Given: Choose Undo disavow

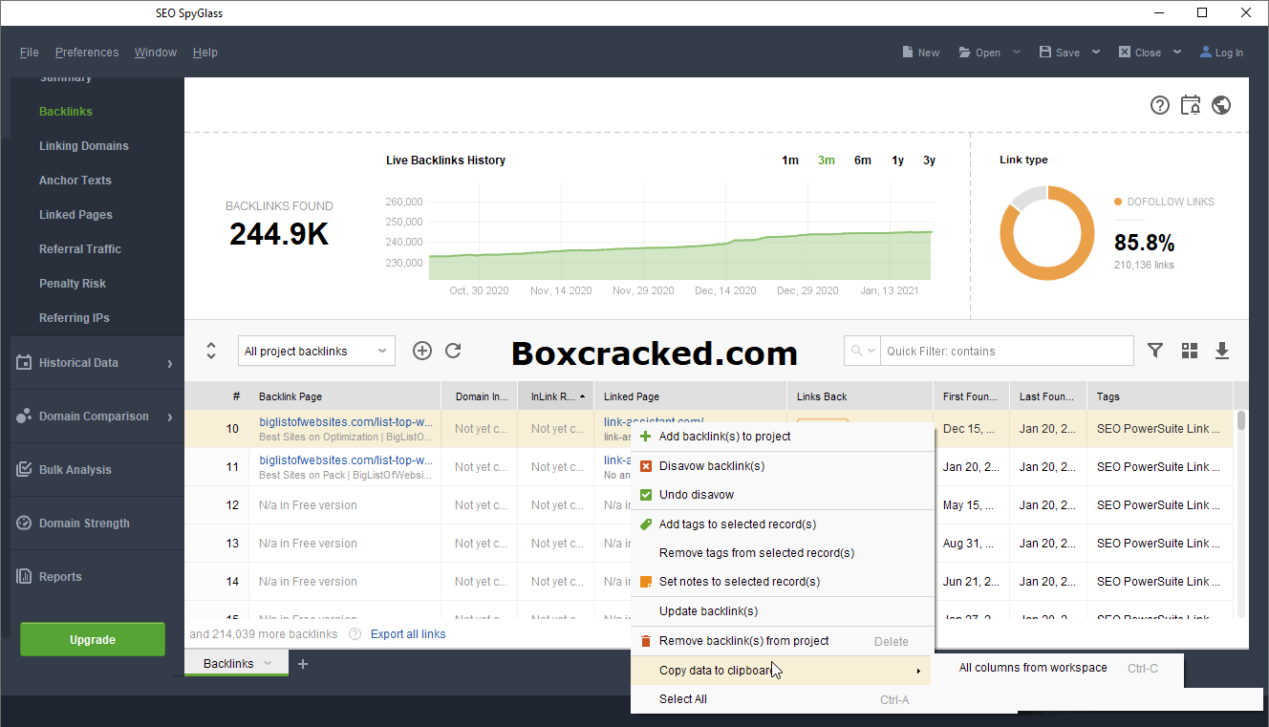Looking at the screenshot, I should (x=782, y=495).
